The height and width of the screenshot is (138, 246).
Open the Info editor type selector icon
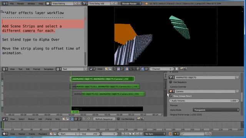(5, 3)
